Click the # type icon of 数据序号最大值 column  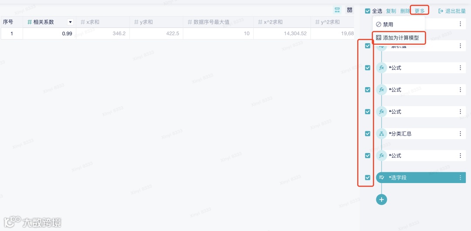point(190,22)
